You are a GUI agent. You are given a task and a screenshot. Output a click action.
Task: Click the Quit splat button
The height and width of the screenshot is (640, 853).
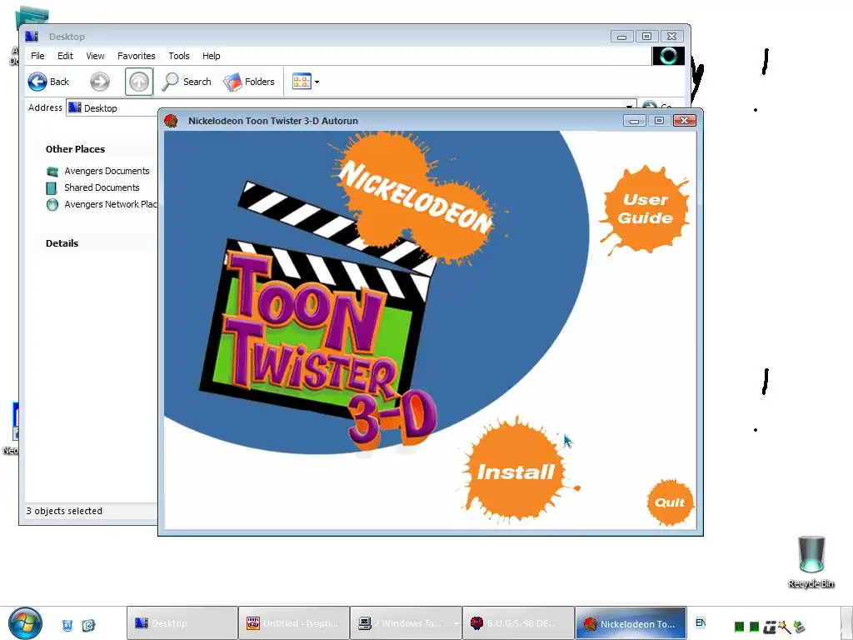click(x=670, y=502)
